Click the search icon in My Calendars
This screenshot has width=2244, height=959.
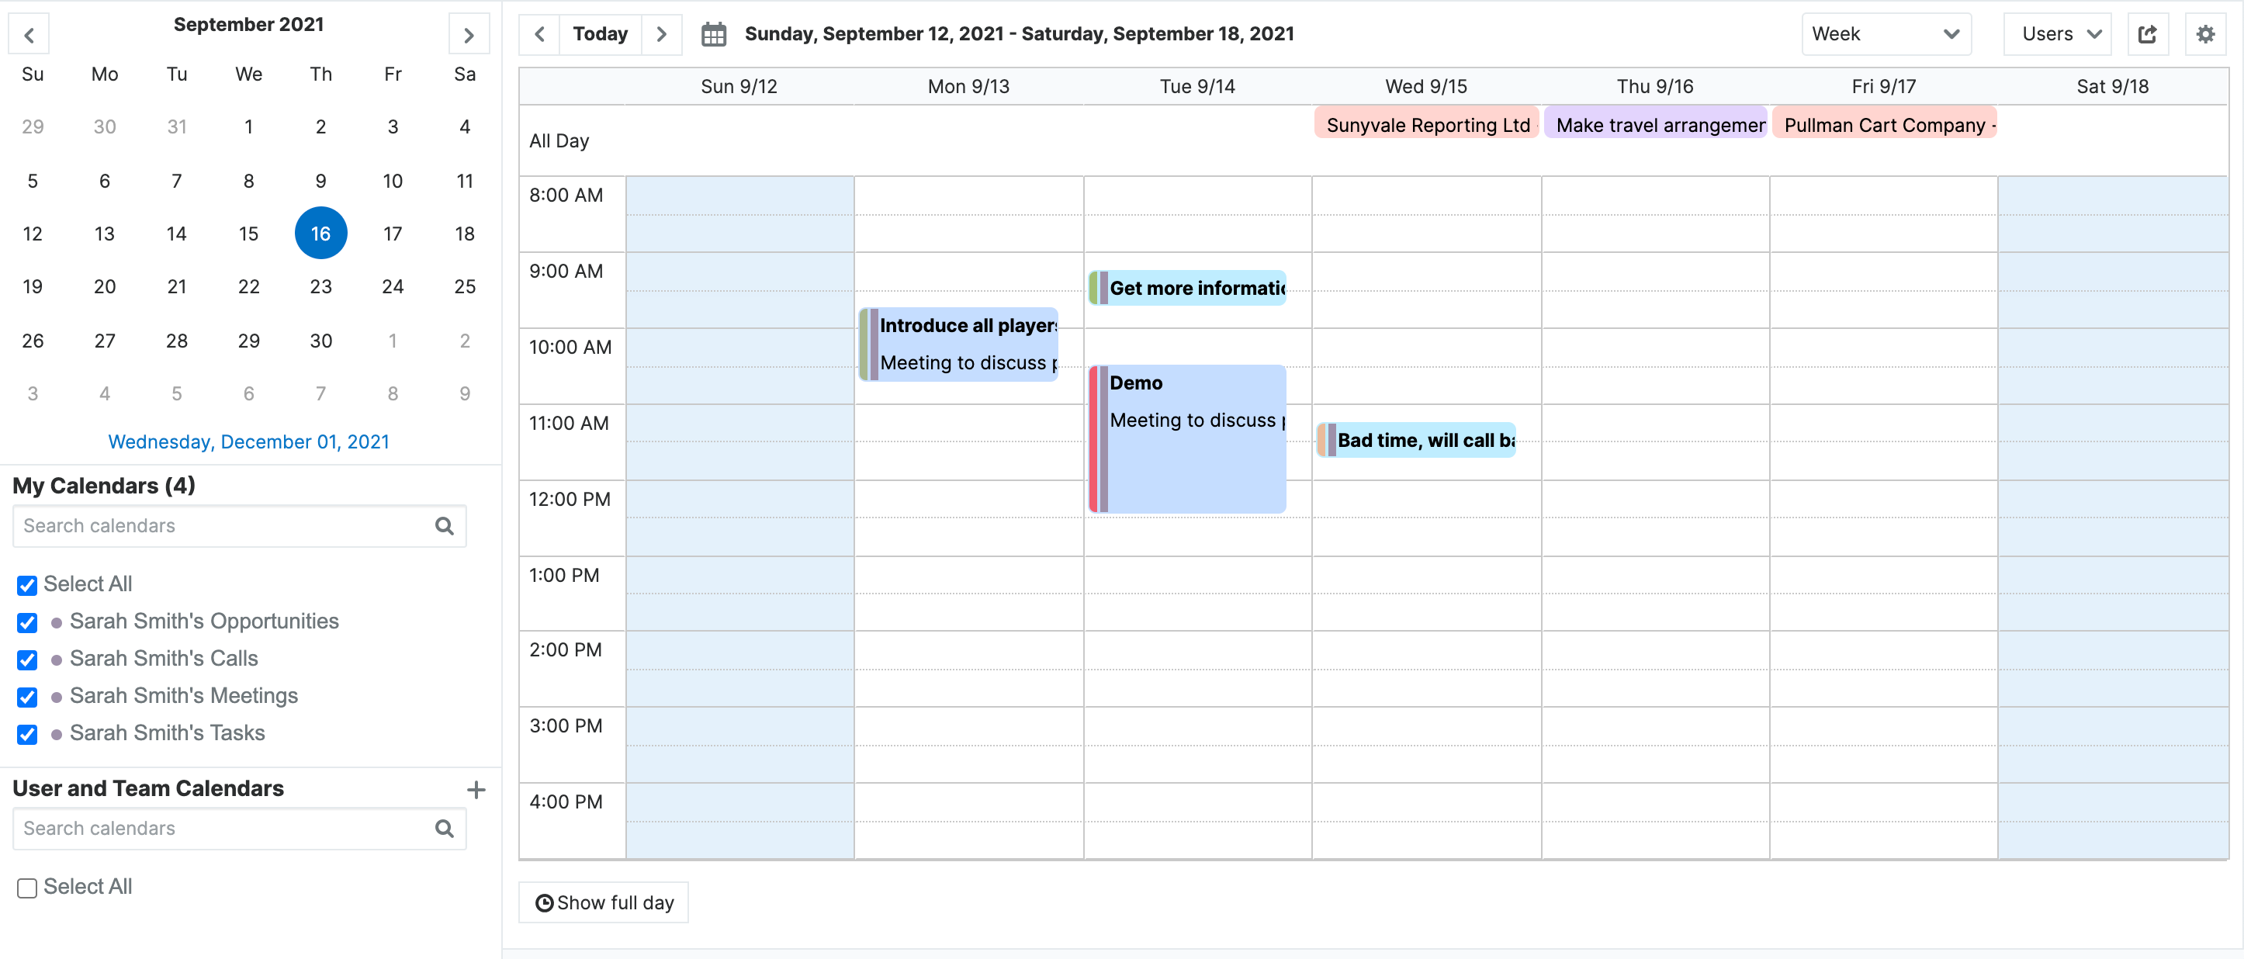(x=445, y=526)
